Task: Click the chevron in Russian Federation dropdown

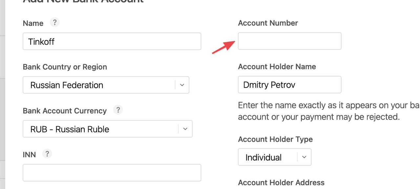Action: pyautogui.click(x=182, y=85)
